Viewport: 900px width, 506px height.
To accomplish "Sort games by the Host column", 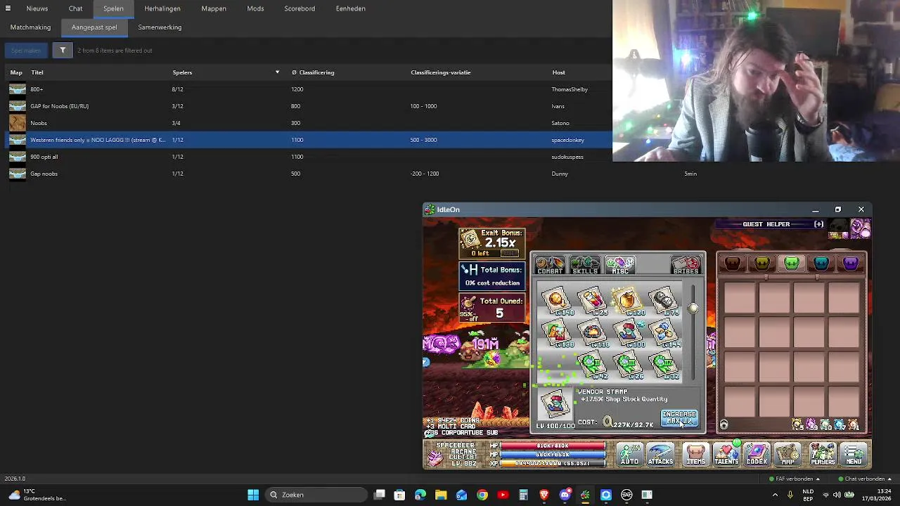I will (x=558, y=72).
